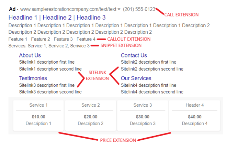Click the Feature 1 callout text
Image resolution: width=226 pixels, height=150 pixels.
tap(17, 39)
